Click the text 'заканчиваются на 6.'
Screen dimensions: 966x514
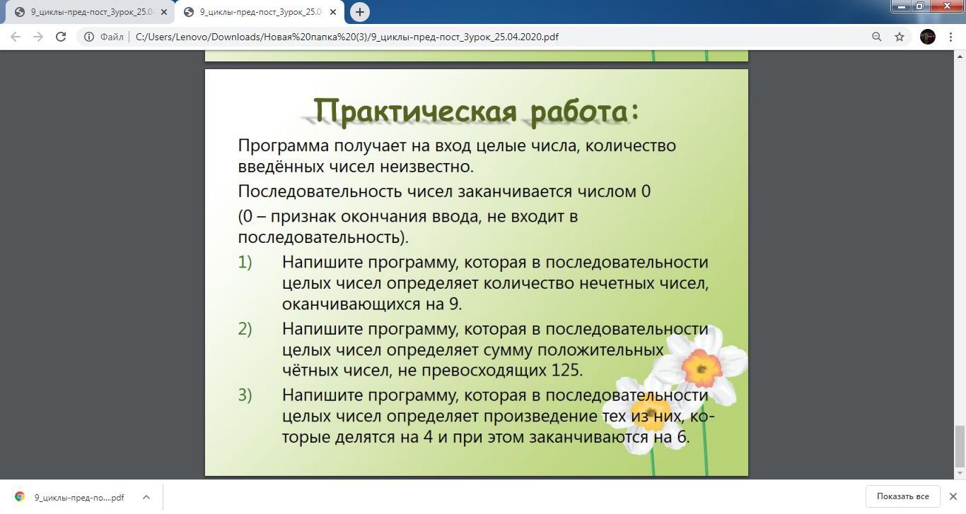610,437
